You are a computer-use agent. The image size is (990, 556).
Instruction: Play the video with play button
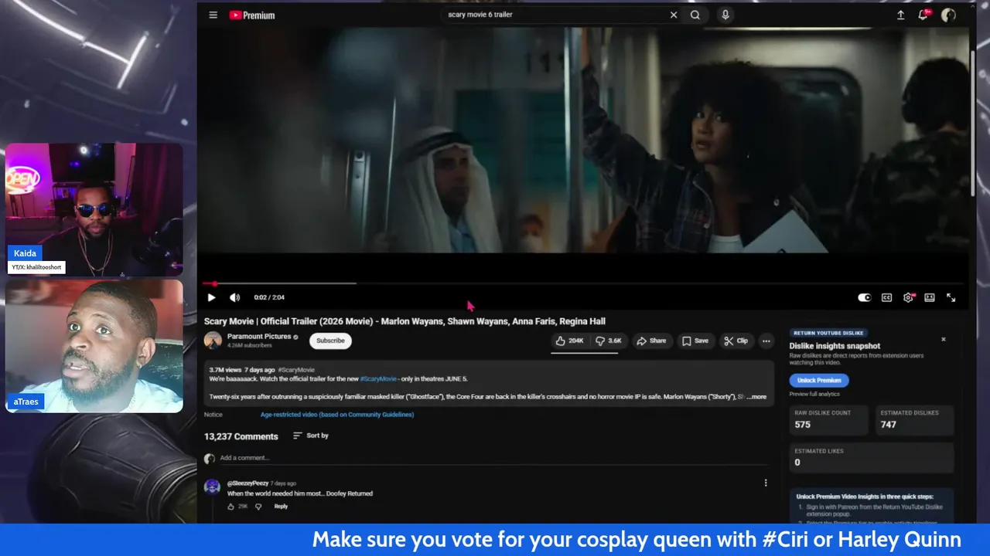(211, 297)
